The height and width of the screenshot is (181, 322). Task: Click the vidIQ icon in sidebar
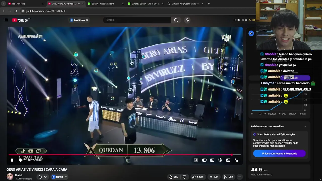point(251,33)
